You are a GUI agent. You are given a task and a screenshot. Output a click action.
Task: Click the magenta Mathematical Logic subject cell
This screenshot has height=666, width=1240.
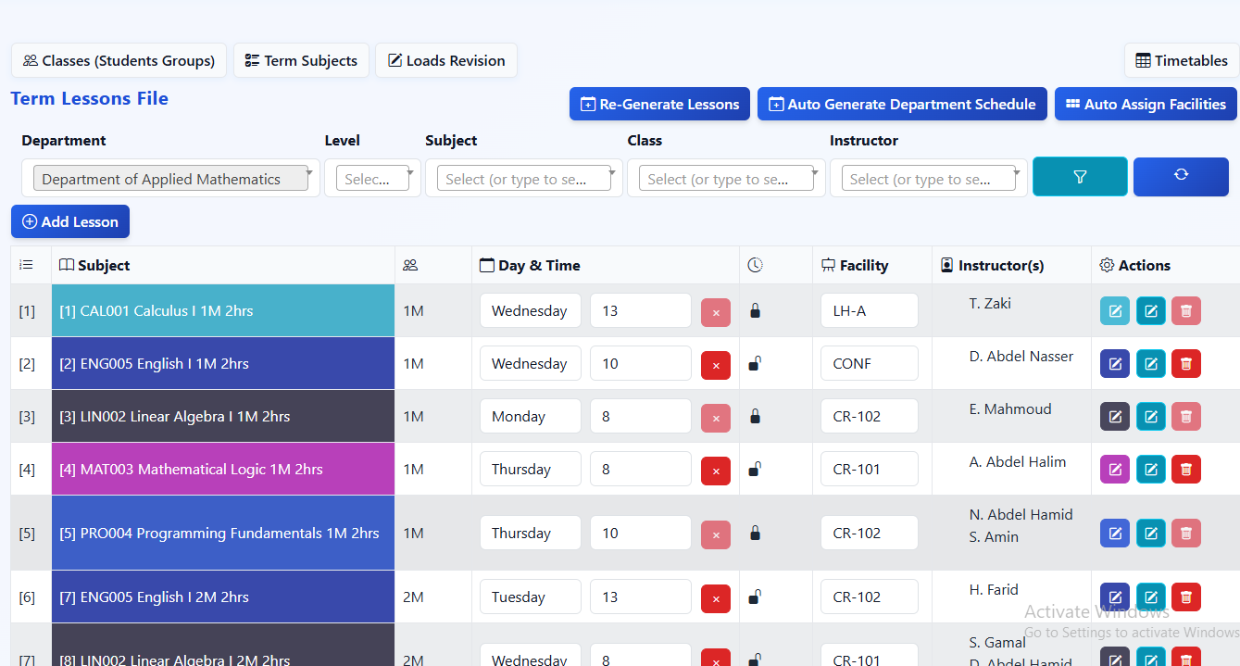pos(223,470)
